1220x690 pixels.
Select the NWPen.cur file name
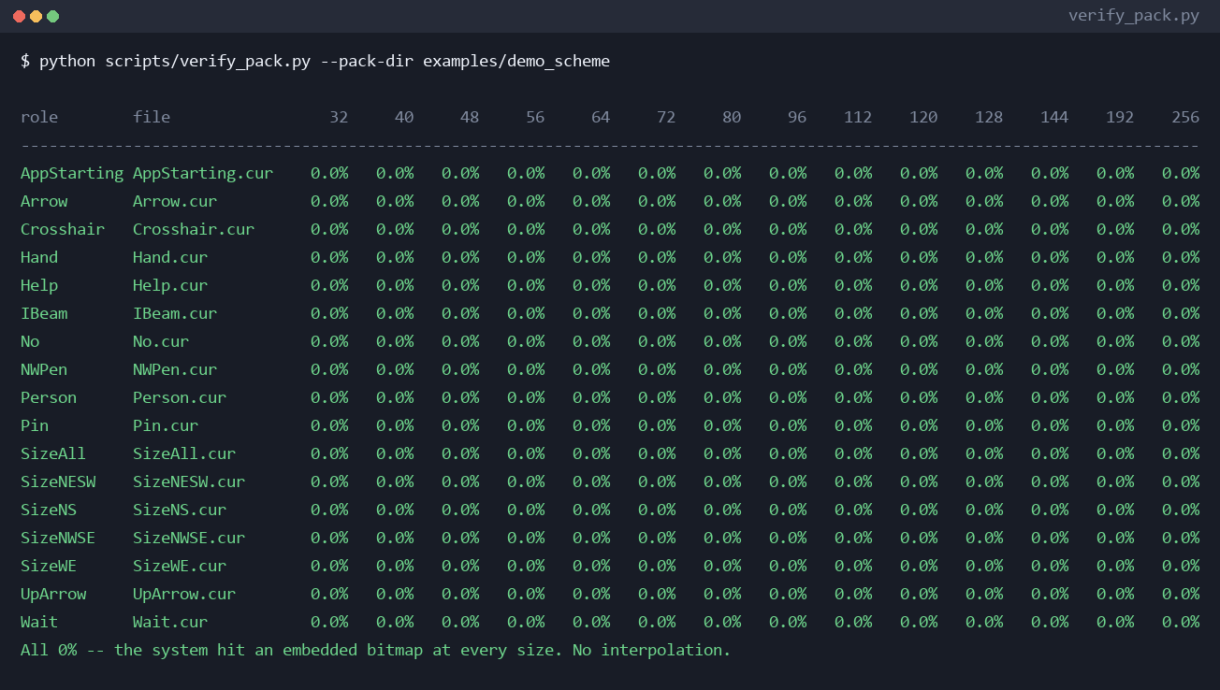coord(175,369)
